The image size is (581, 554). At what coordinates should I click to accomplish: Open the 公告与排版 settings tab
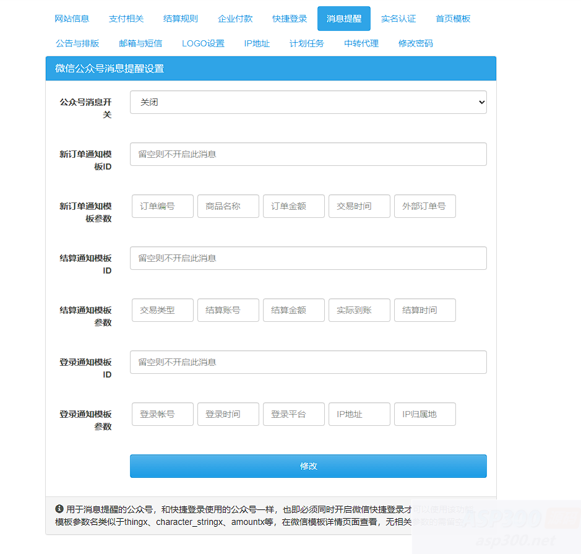77,43
